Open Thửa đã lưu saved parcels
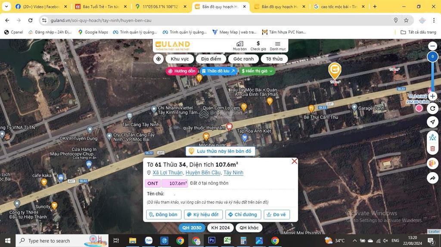The image size is (441, 247). (x=219, y=71)
